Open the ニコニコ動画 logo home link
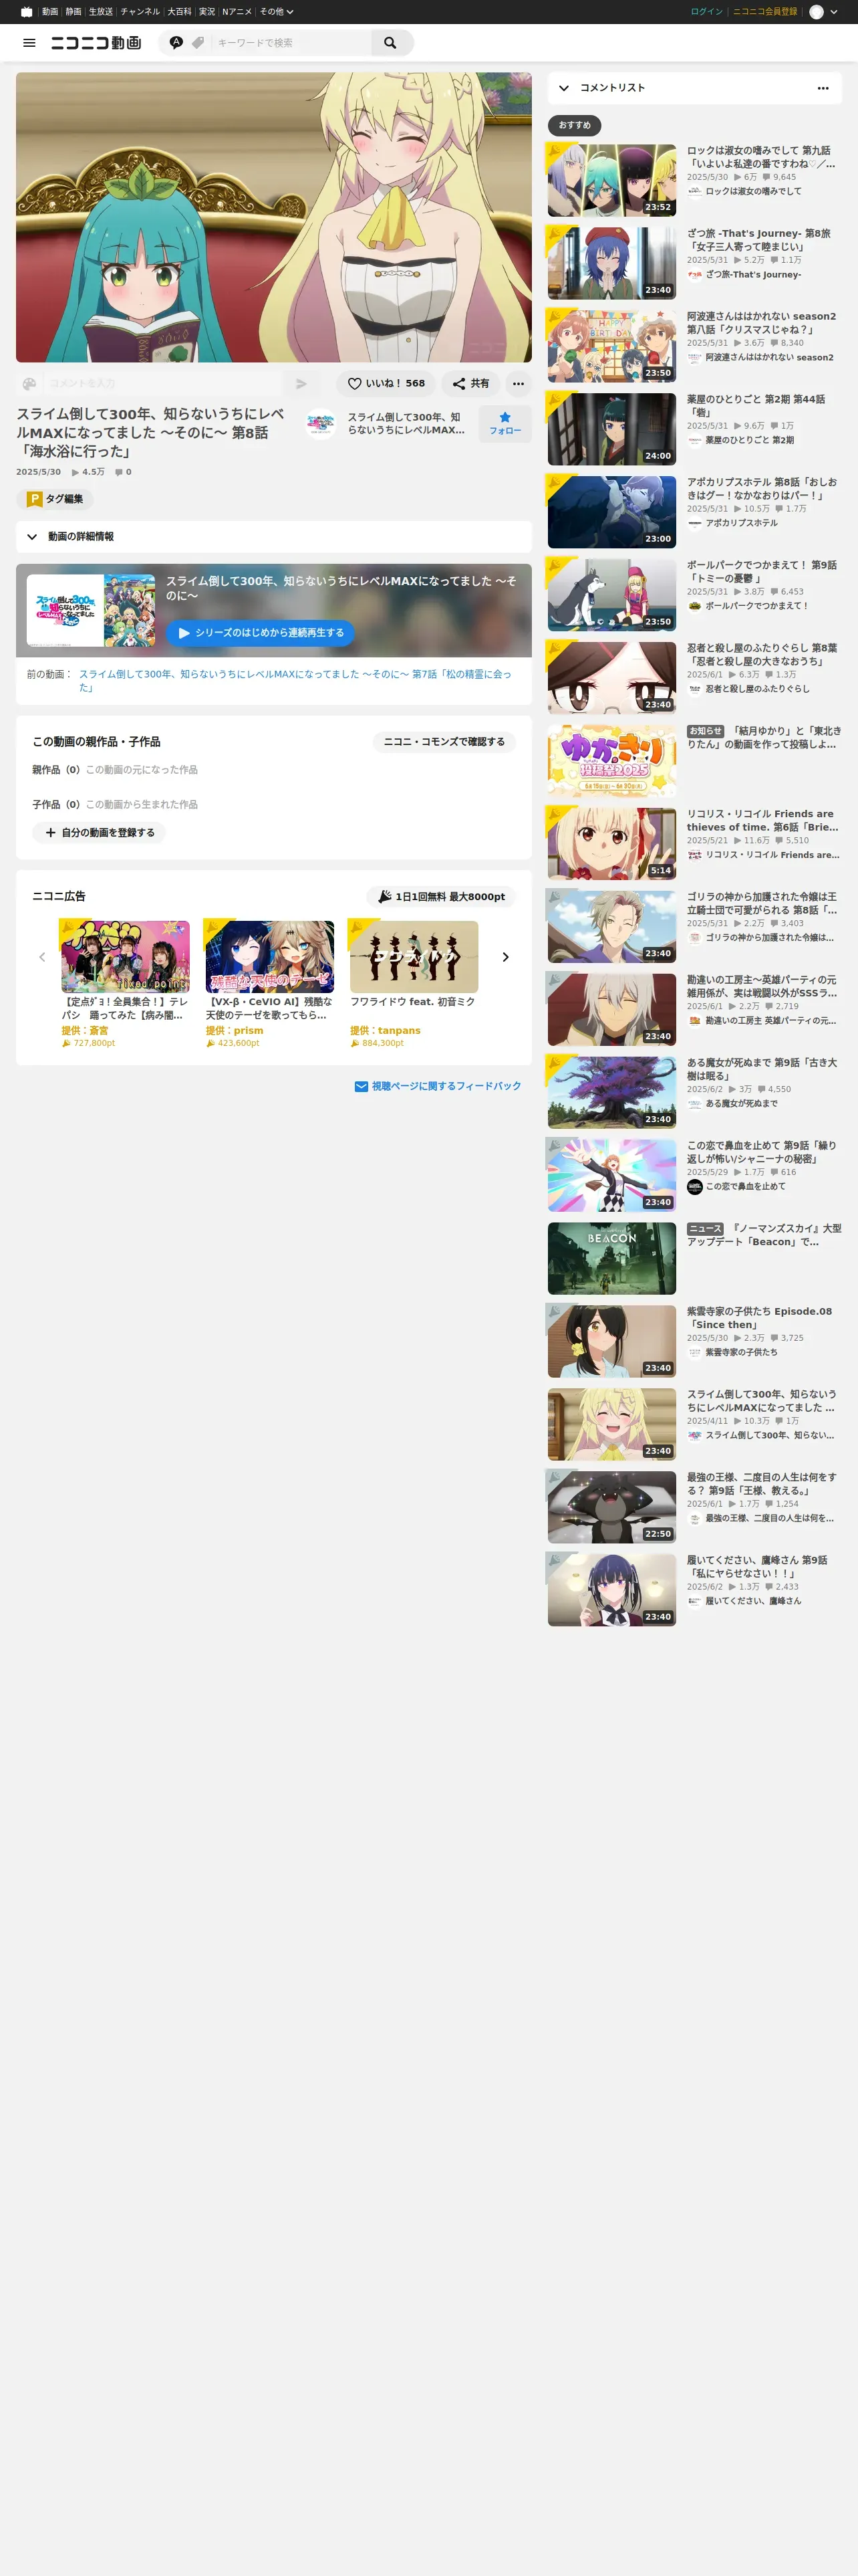The image size is (858, 2576). click(96, 43)
